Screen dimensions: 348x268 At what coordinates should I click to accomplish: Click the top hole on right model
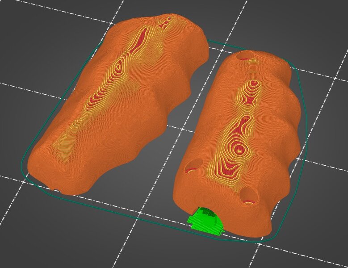(x=245, y=56)
